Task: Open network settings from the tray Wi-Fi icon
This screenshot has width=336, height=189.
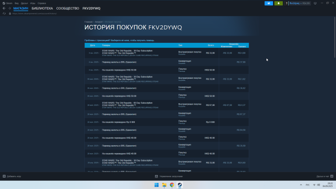Action: pyautogui.click(x=314, y=185)
